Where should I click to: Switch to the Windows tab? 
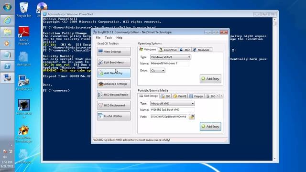(x=148, y=50)
